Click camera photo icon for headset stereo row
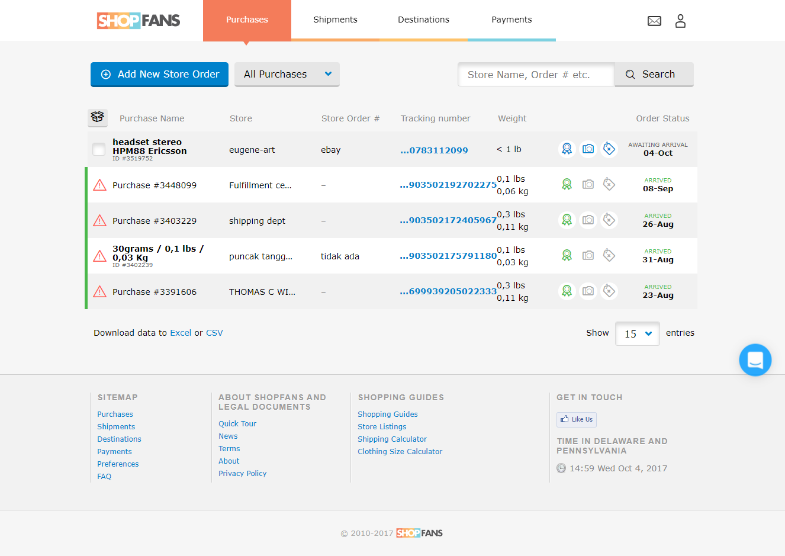The width and height of the screenshot is (785, 556). 588,149
